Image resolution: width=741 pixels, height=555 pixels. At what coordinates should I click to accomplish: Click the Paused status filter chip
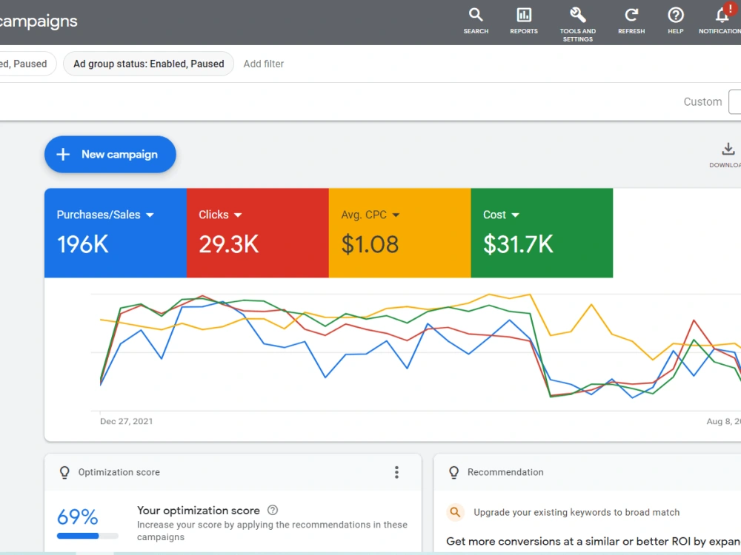[x=28, y=64]
